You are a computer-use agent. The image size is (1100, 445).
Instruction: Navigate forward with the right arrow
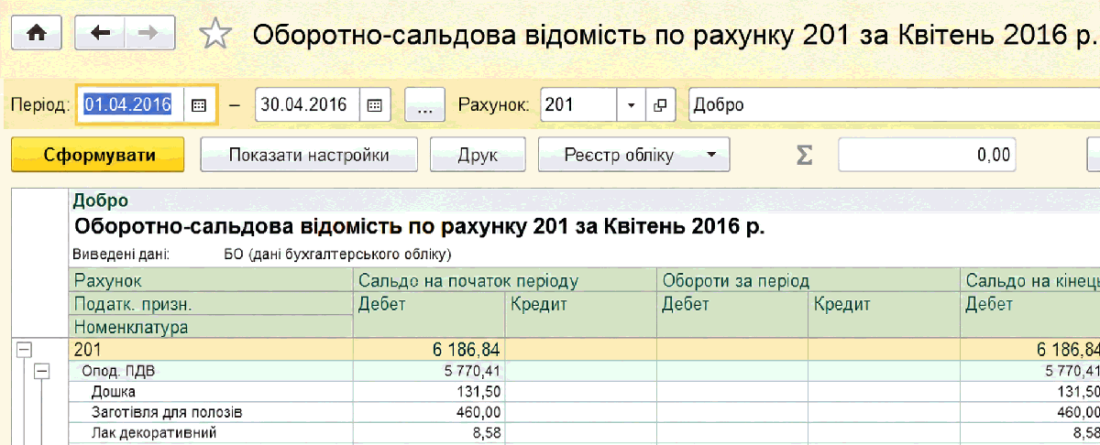click(x=148, y=33)
